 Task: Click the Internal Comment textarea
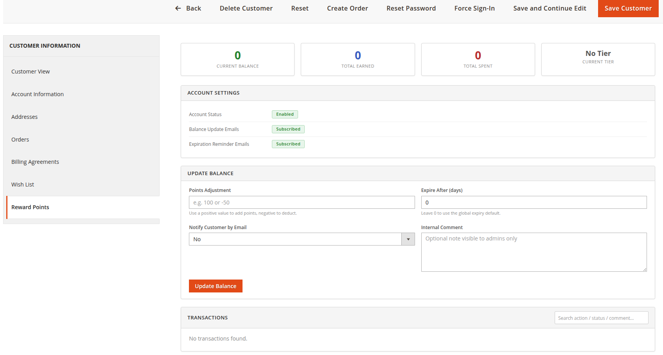coord(534,252)
